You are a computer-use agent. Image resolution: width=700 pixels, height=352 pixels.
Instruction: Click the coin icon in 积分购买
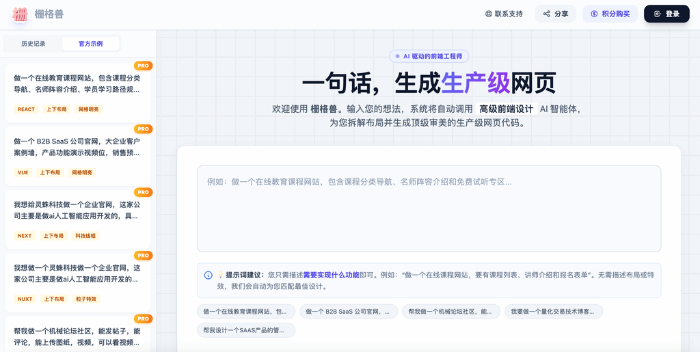[x=594, y=14]
